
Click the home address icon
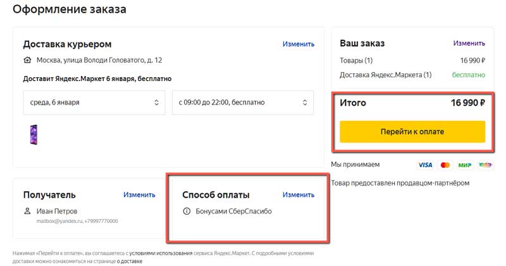click(27, 60)
